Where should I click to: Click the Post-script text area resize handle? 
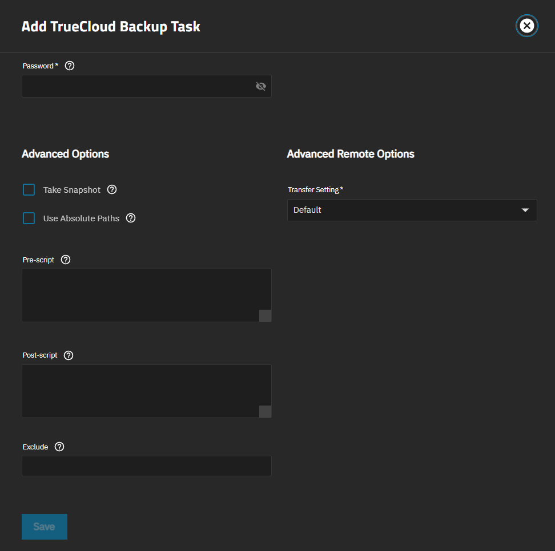265,412
